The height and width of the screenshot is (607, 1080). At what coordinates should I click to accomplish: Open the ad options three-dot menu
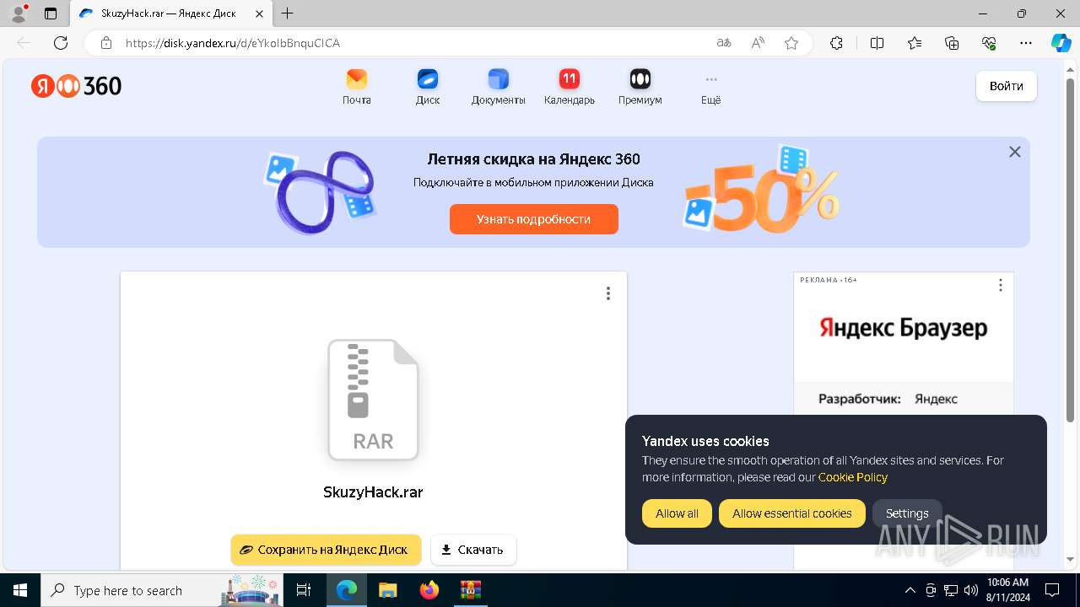coord(1001,286)
